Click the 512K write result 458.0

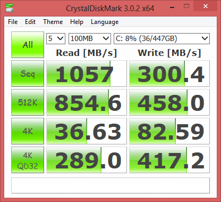coord(169,102)
